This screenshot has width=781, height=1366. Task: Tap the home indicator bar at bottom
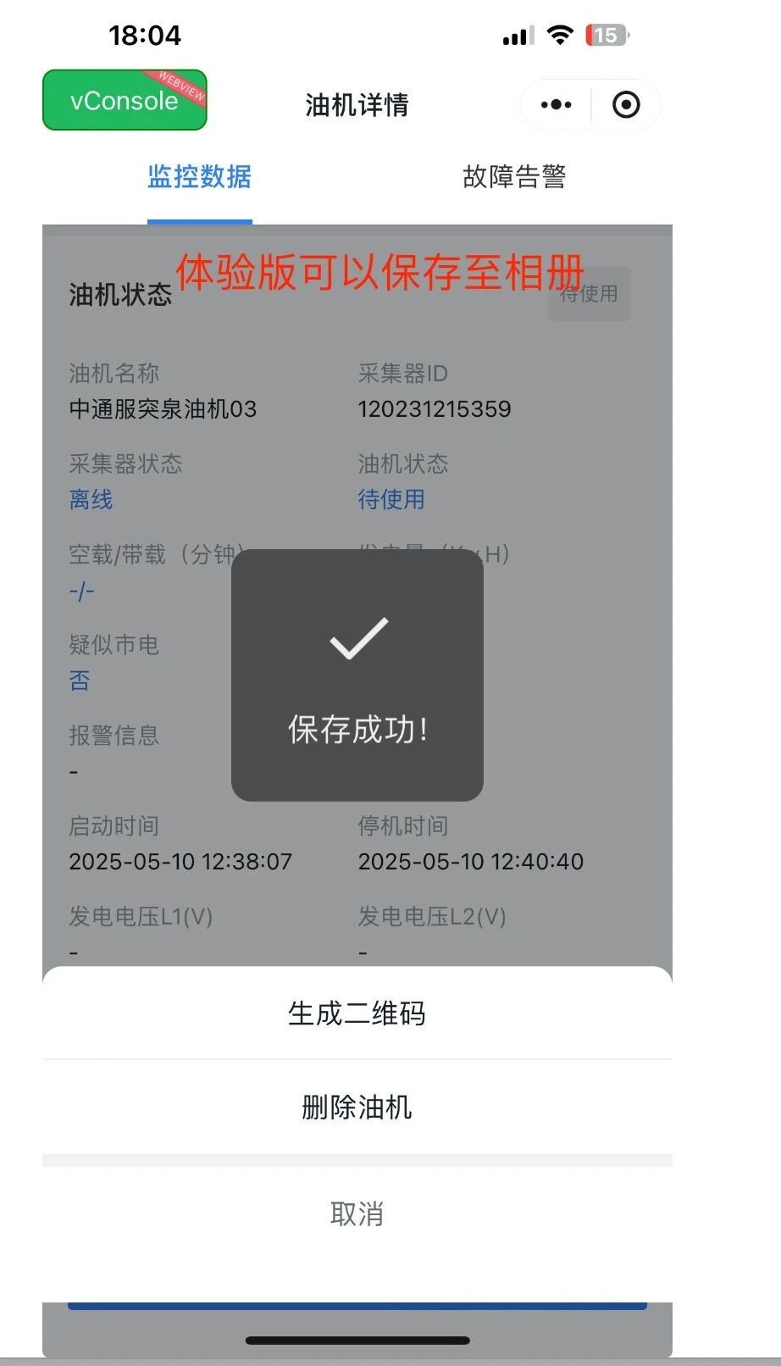357,1341
